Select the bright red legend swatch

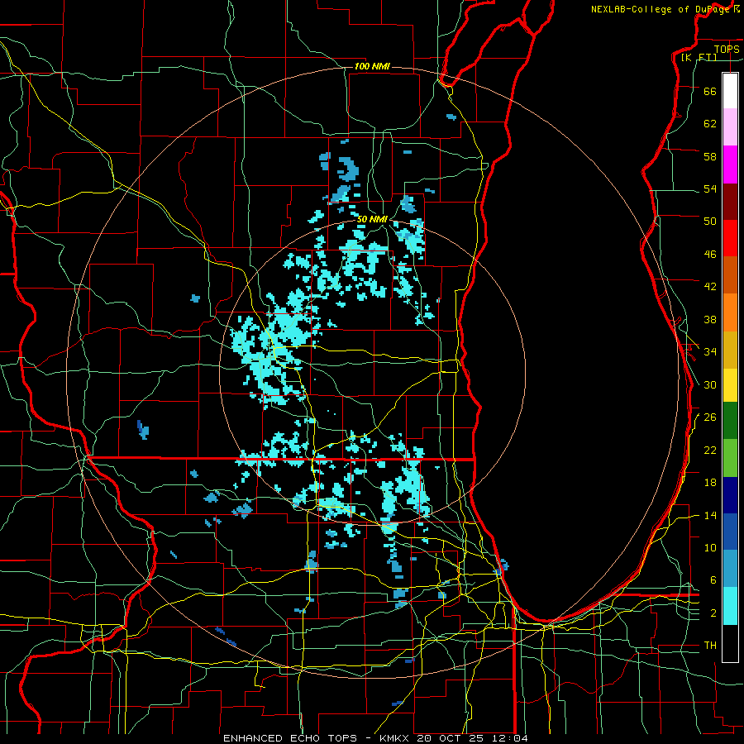click(x=730, y=238)
